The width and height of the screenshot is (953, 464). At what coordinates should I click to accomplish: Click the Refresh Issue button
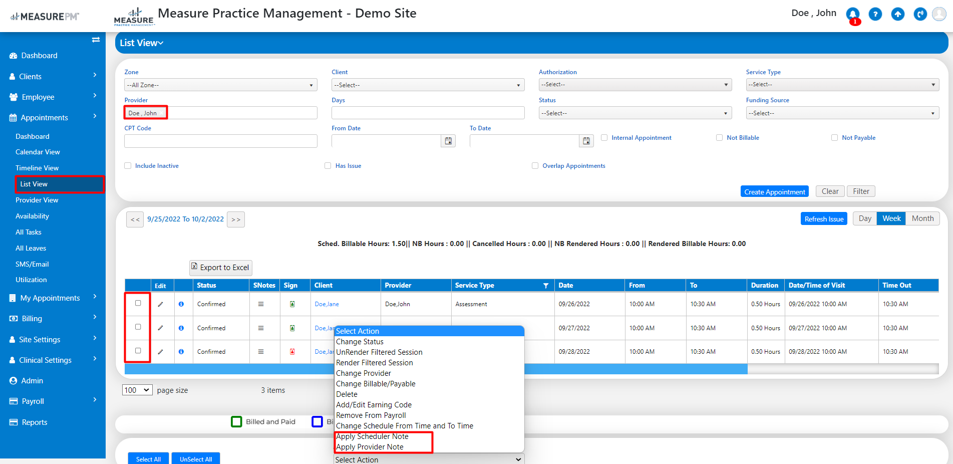824,219
